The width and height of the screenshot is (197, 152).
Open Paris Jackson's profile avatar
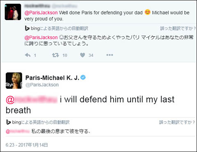(14, 81)
